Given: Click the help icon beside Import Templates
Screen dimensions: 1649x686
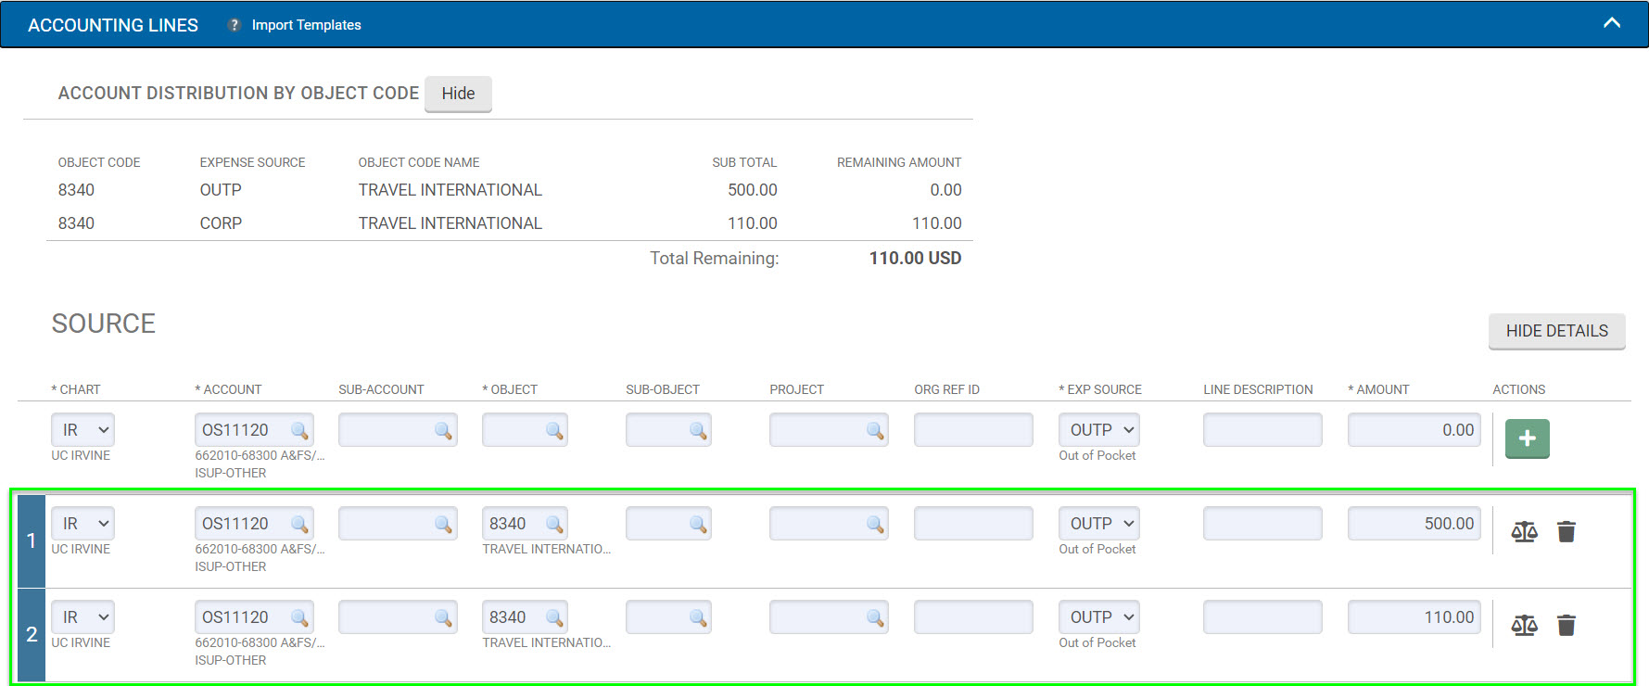Looking at the screenshot, I should 235,25.
